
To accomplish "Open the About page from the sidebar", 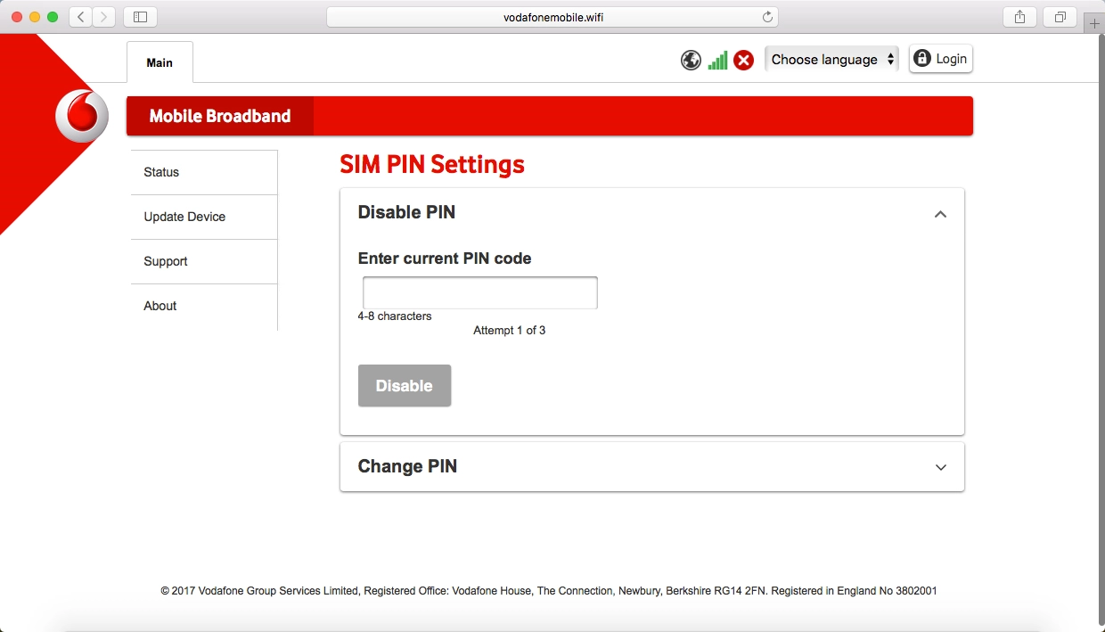I will pyautogui.click(x=160, y=306).
